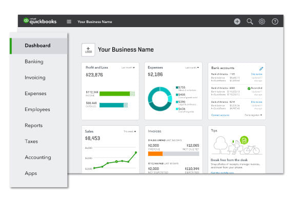
Task: Click the green mobile receipt icon in Tips
Action: pyautogui.click(x=244, y=141)
